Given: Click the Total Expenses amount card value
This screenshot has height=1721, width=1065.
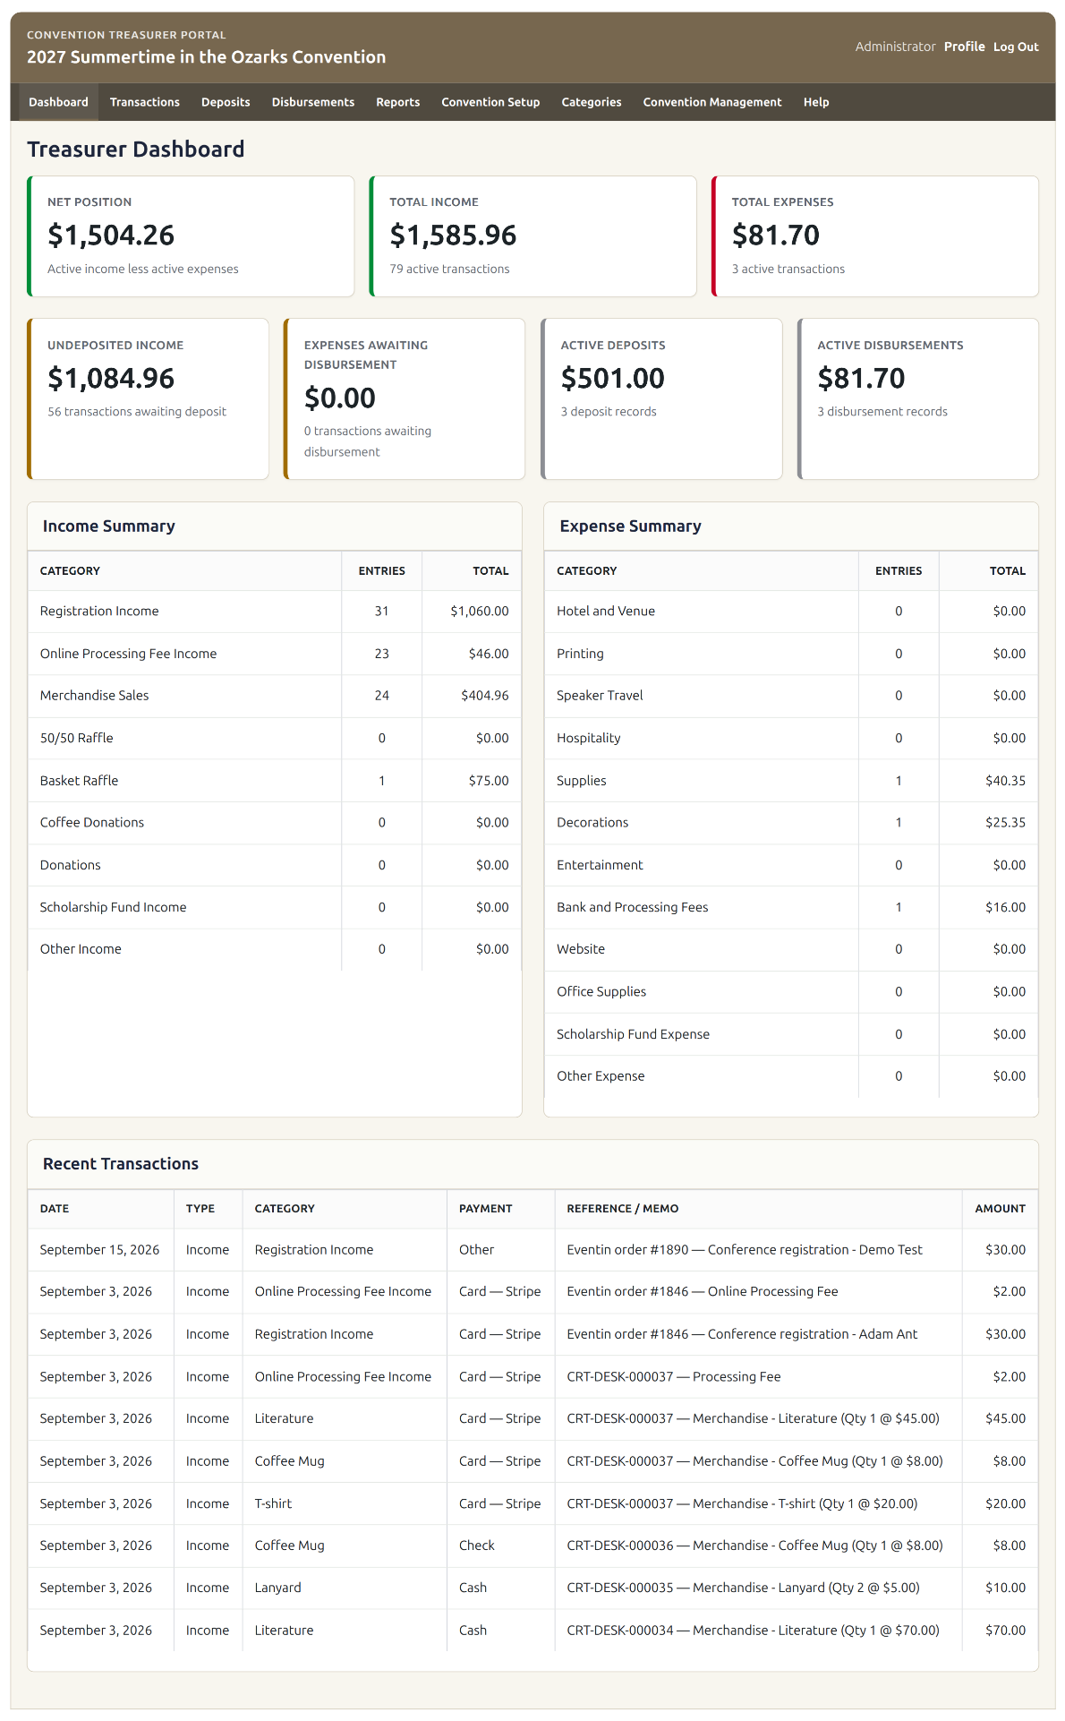Looking at the screenshot, I should [776, 235].
